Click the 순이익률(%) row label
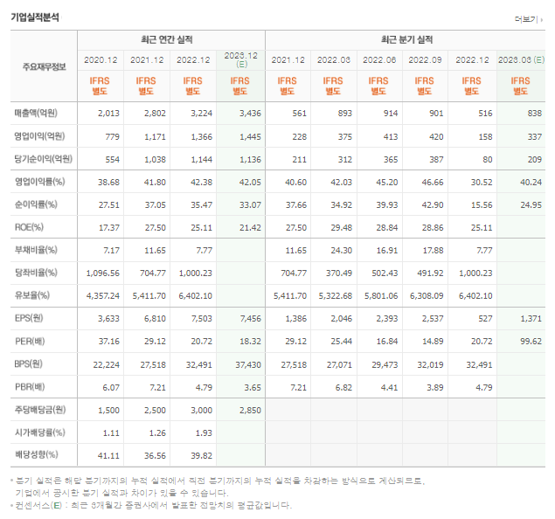The width and height of the screenshot is (555, 519). [x=36, y=204]
